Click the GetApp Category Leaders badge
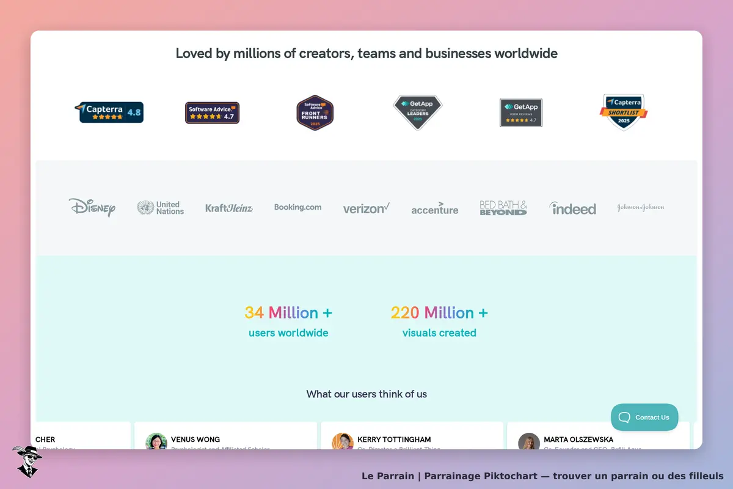Screen dimensions: 733x489 point(417,112)
